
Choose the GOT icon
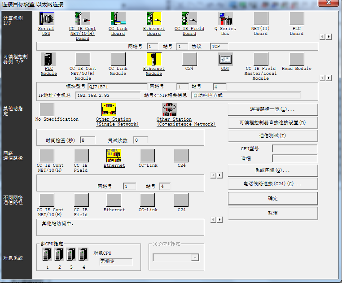pyautogui.click(x=225, y=60)
